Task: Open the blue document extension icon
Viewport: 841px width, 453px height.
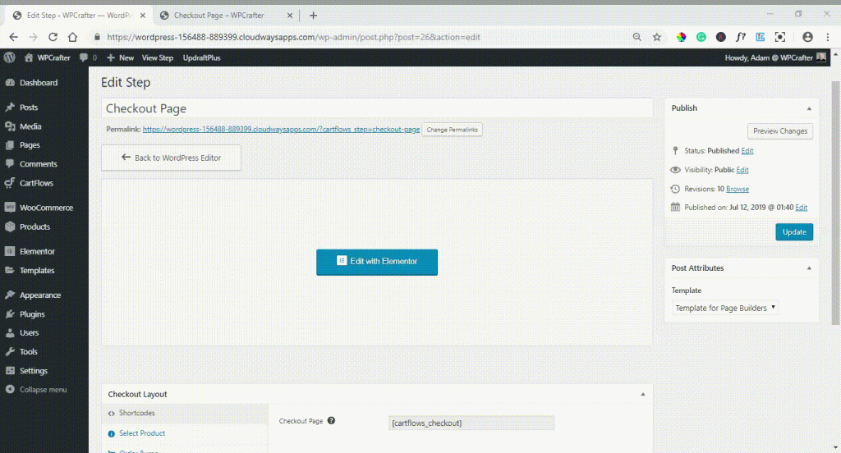Action: 760,37
